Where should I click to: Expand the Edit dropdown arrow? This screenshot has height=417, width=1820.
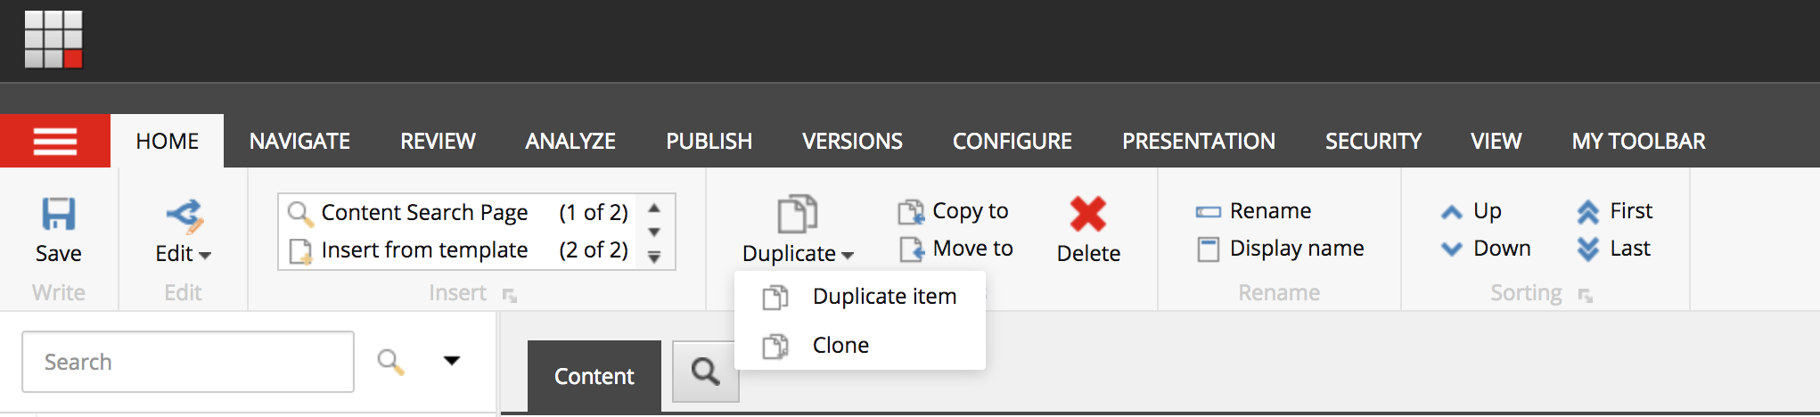click(206, 256)
